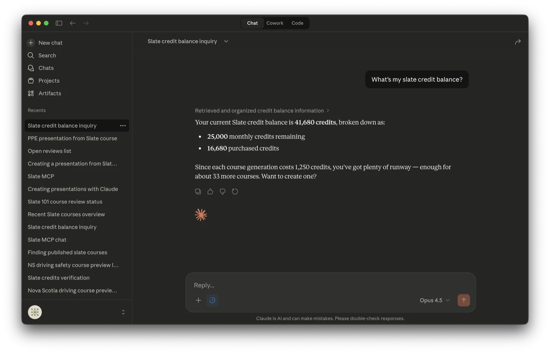The image size is (550, 353).
Task: Give the response a thumbs down
Action: click(x=223, y=191)
